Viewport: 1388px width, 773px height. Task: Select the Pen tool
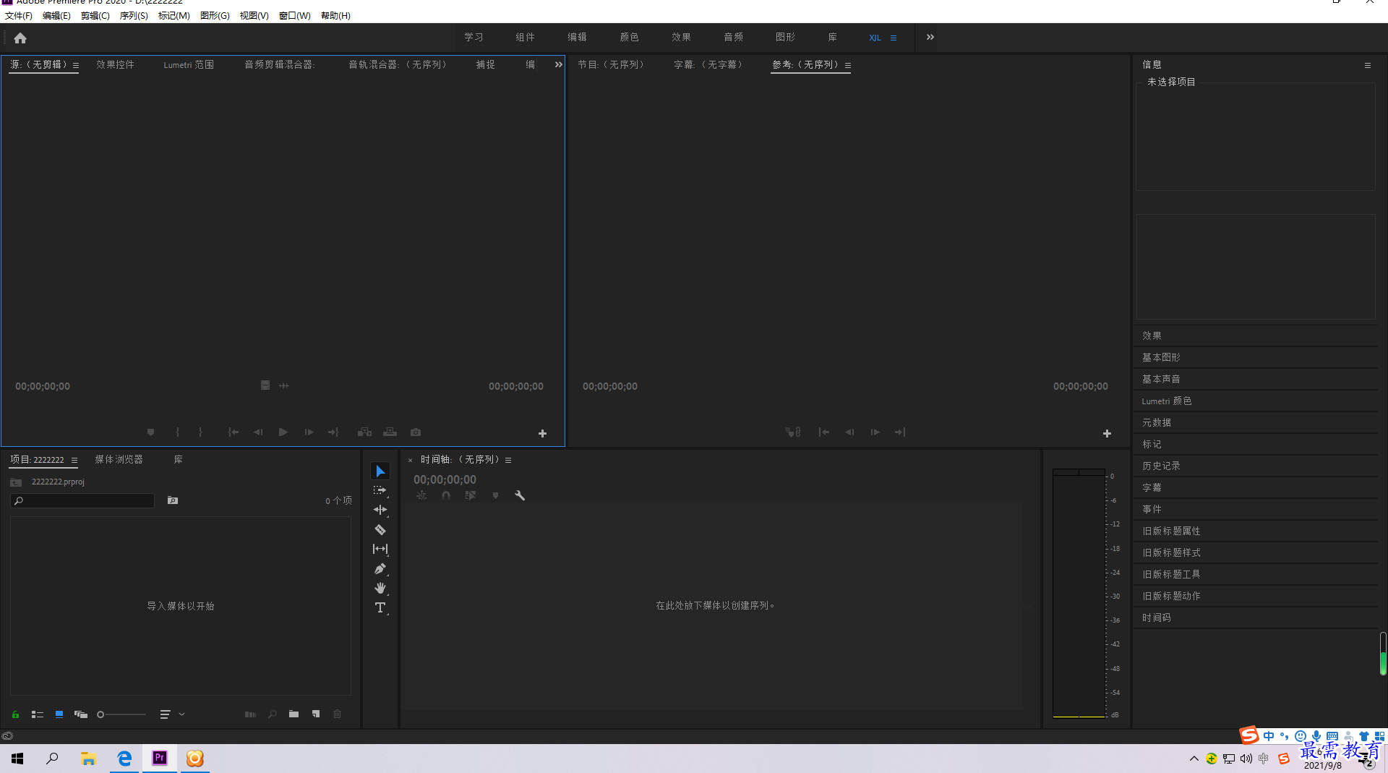[x=380, y=569]
